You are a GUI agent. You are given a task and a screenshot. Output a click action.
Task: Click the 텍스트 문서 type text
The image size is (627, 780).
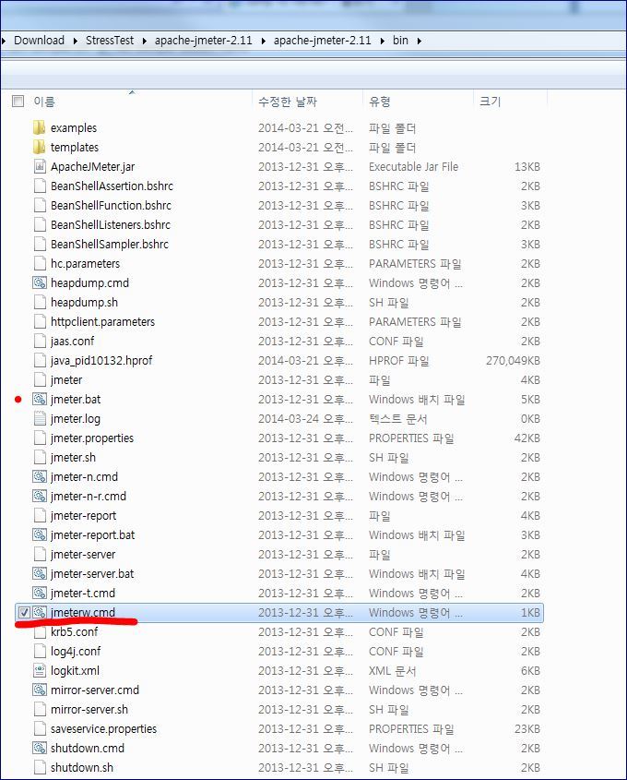coord(398,419)
